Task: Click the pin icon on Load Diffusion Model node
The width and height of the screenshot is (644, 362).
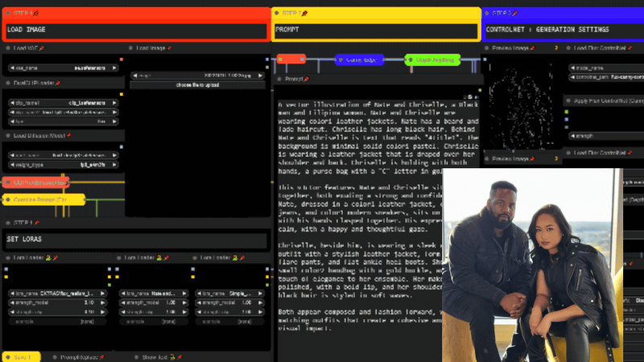Action: (x=69, y=136)
